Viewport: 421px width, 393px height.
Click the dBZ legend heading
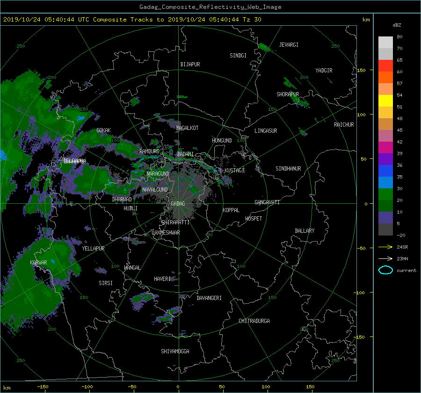pyautogui.click(x=397, y=25)
